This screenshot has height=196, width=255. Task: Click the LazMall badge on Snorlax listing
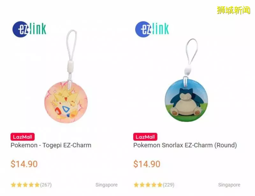click(x=145, y=137)
